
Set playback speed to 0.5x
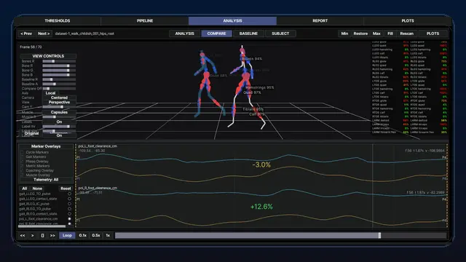(x=96, y=235)
